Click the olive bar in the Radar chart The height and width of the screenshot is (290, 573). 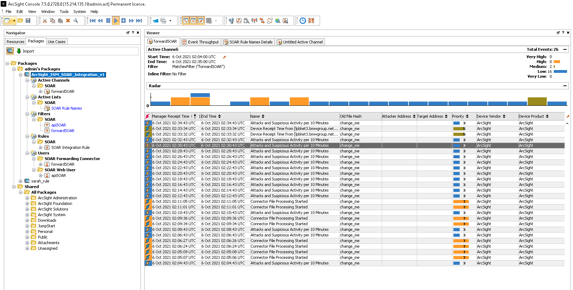pyautogui.click(x=537, y=101)
